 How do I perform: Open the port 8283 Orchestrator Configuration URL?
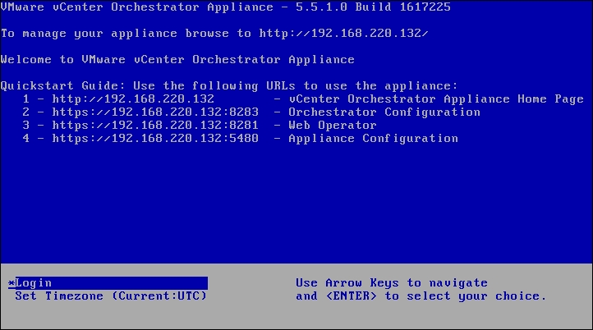155,112
